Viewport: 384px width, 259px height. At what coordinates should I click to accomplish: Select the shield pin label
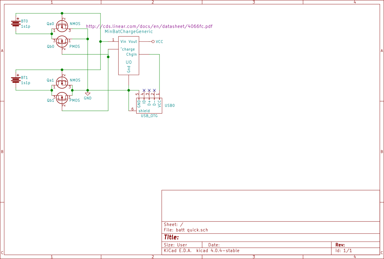[144, 111]
